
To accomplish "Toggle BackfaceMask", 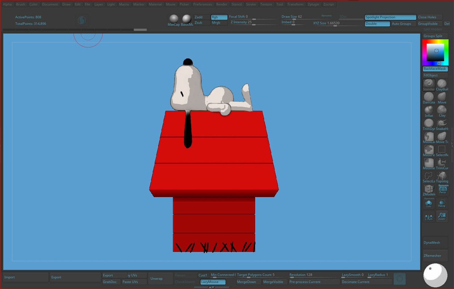I will [x=435, y=69].
